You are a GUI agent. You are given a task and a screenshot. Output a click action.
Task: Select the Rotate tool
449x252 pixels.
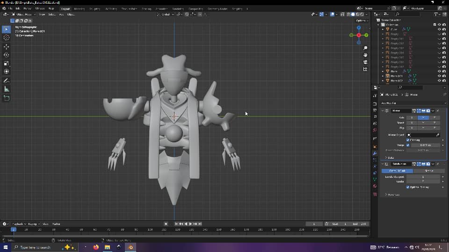click(6, 55)
